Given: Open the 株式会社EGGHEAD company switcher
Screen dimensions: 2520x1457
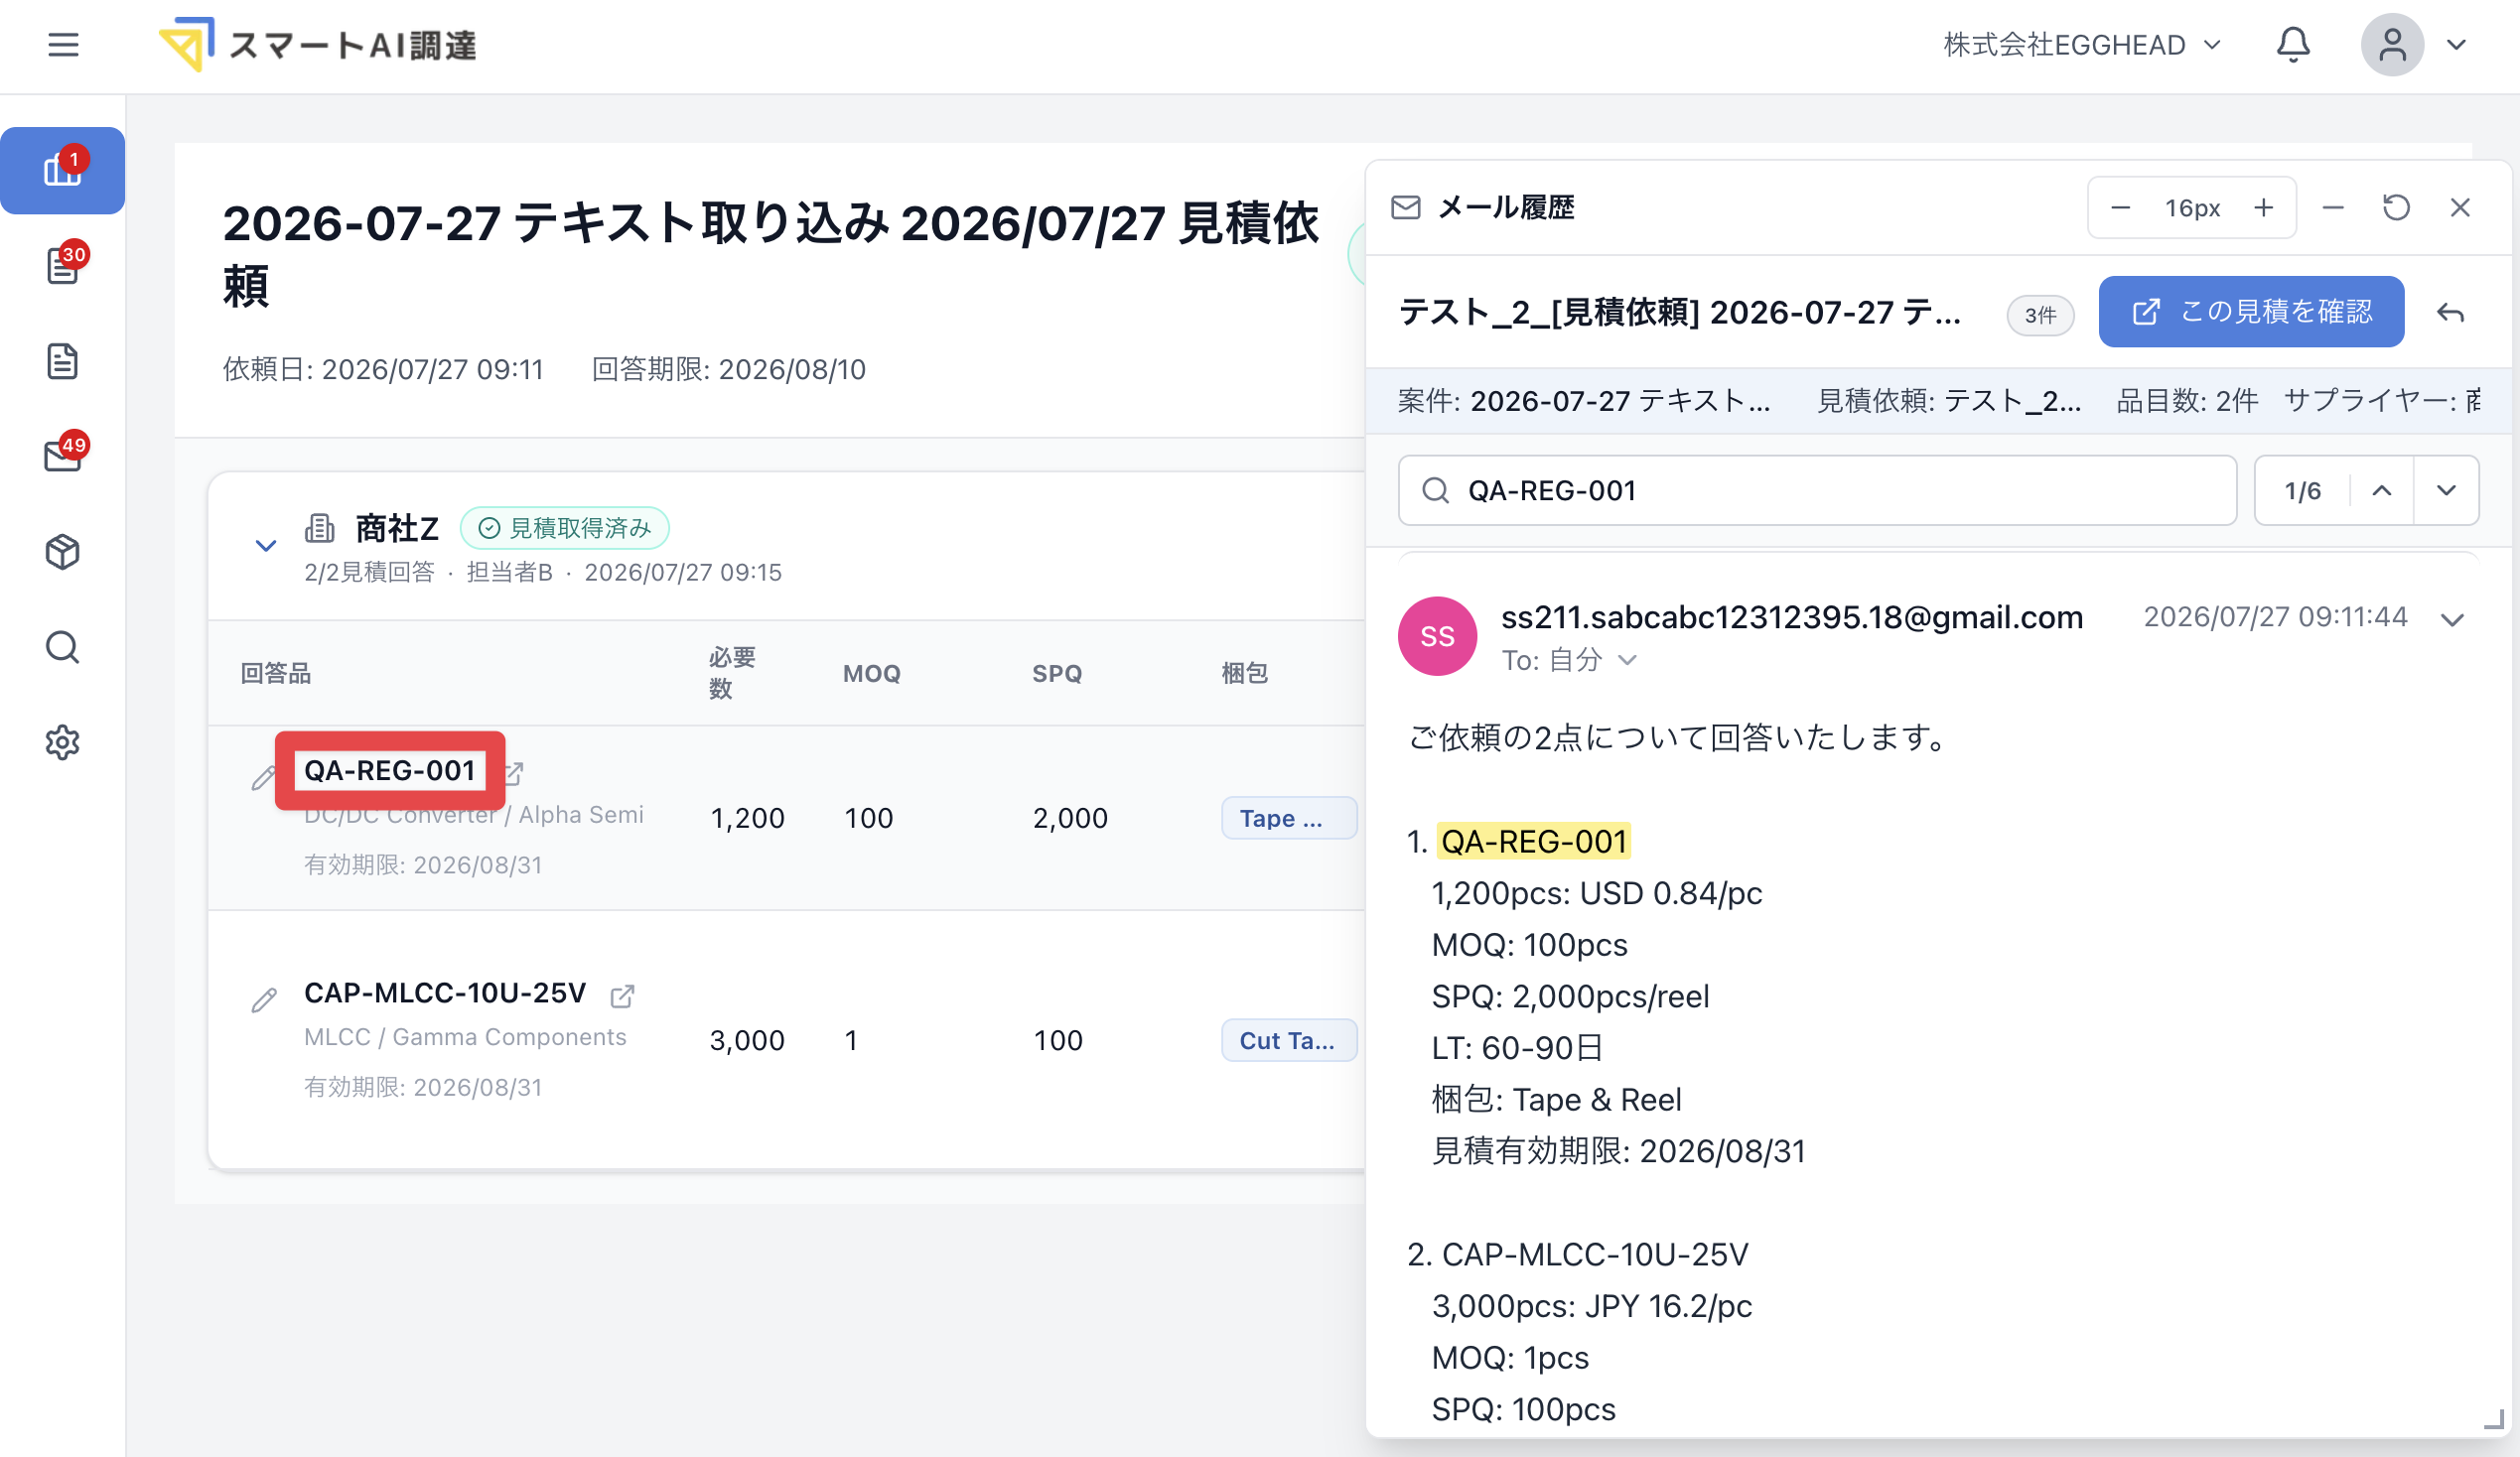Looking at the screenshot, I should (2082, 45).
